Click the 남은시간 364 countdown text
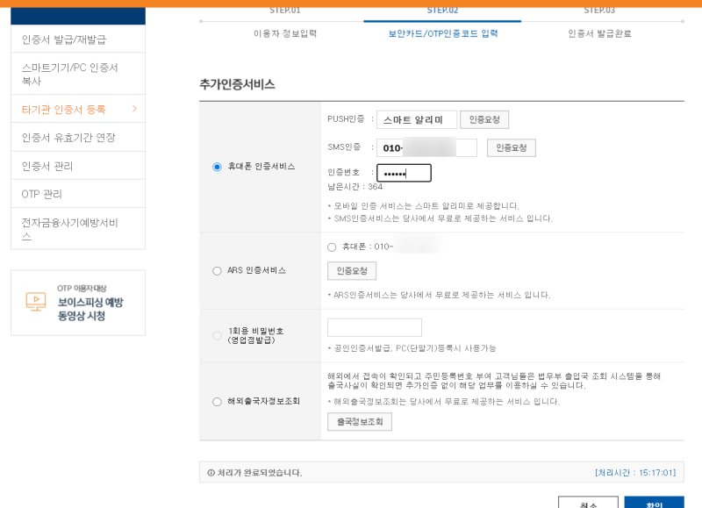702x508 pixels. (x=355, y=187)
